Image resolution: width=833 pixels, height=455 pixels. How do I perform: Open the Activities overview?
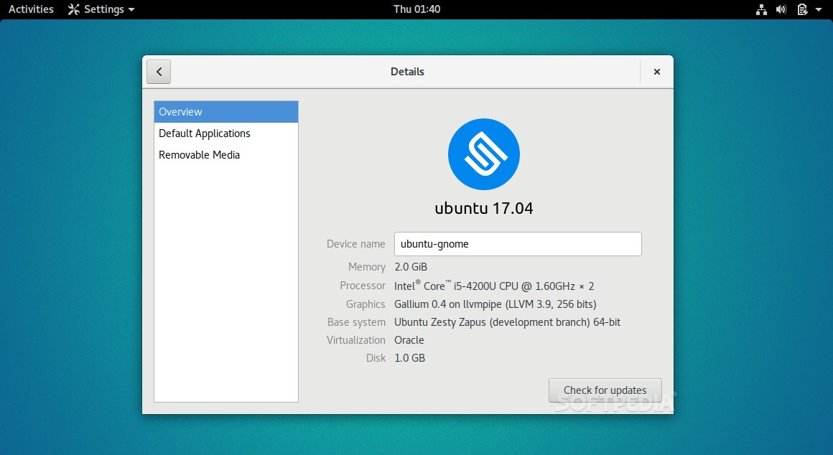point(31,9)
